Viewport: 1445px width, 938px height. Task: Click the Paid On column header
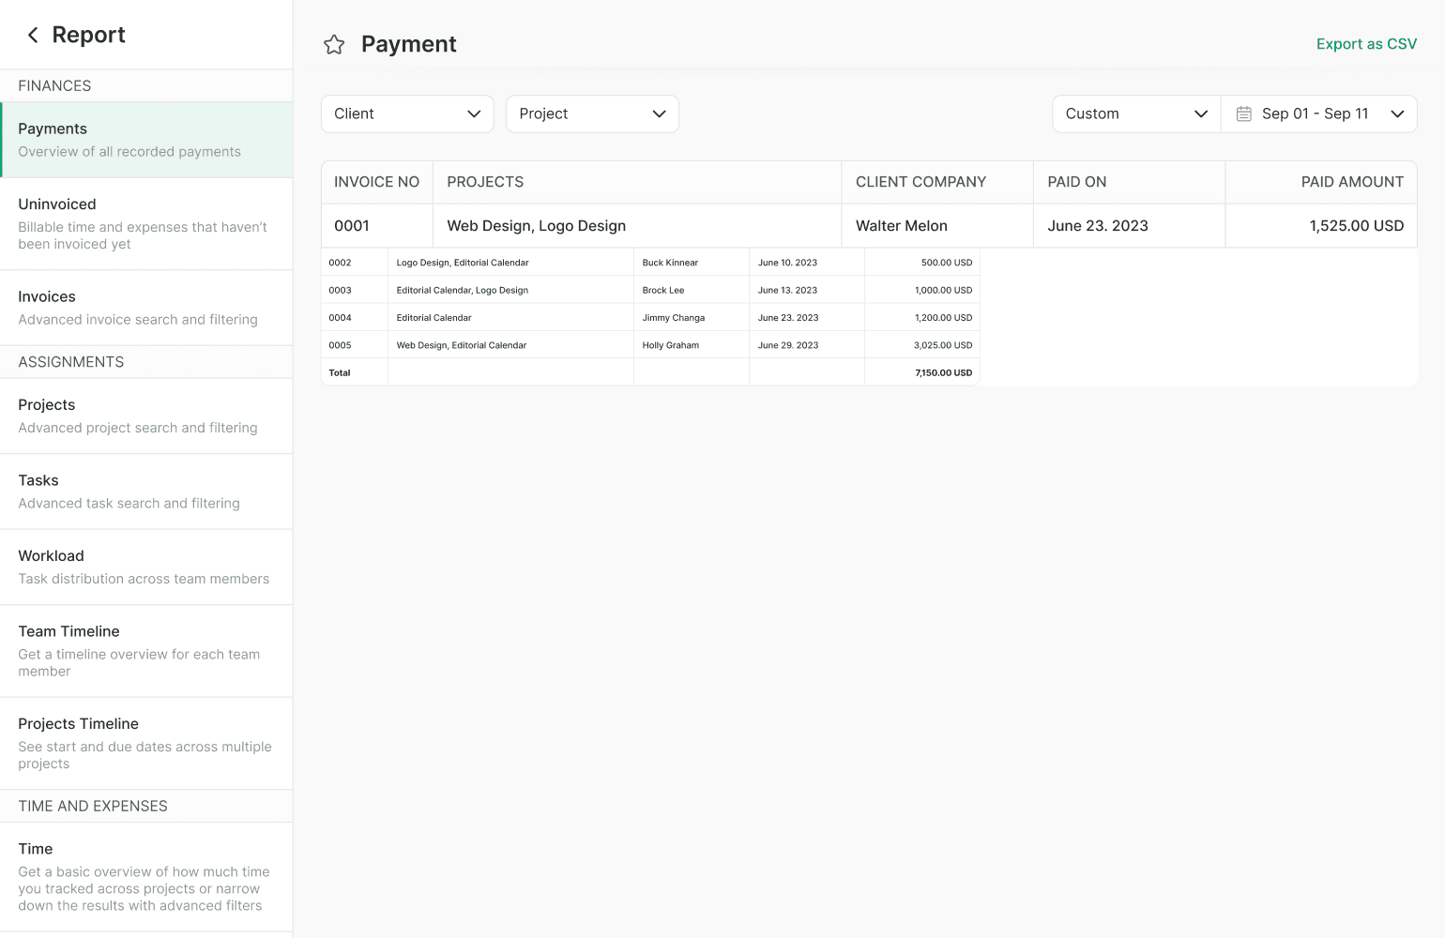click(x=1076, y=182)
